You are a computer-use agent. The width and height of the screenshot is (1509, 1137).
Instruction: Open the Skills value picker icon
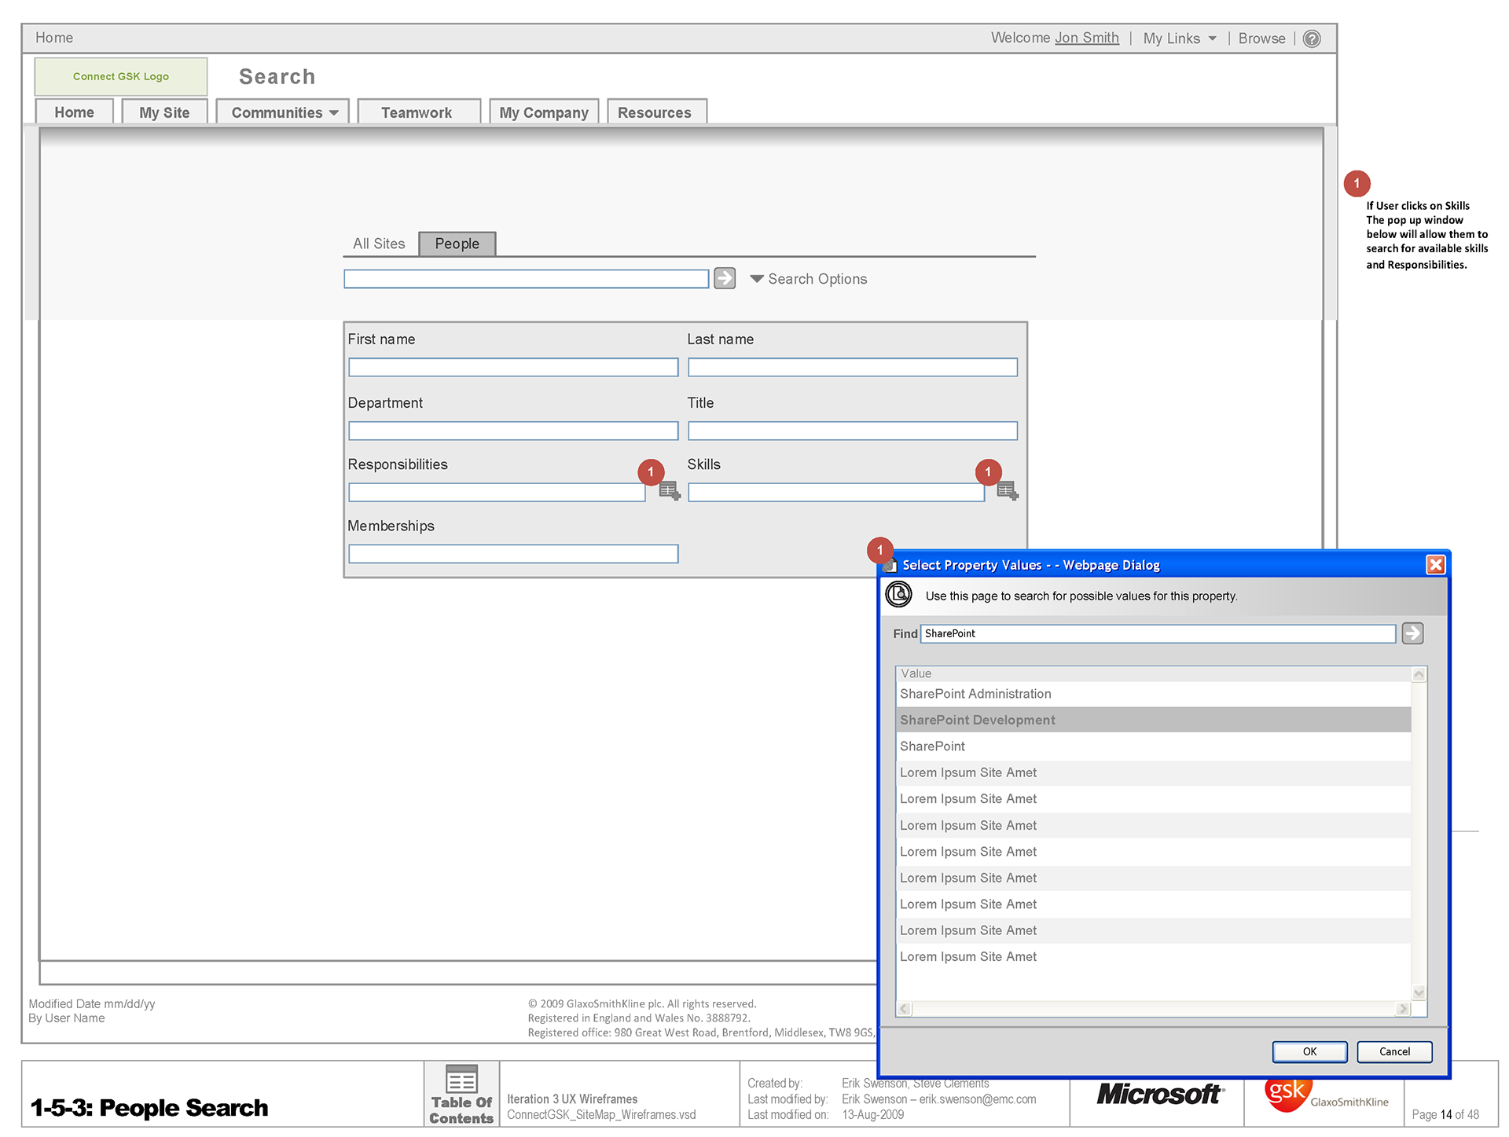coord(1007,492)
